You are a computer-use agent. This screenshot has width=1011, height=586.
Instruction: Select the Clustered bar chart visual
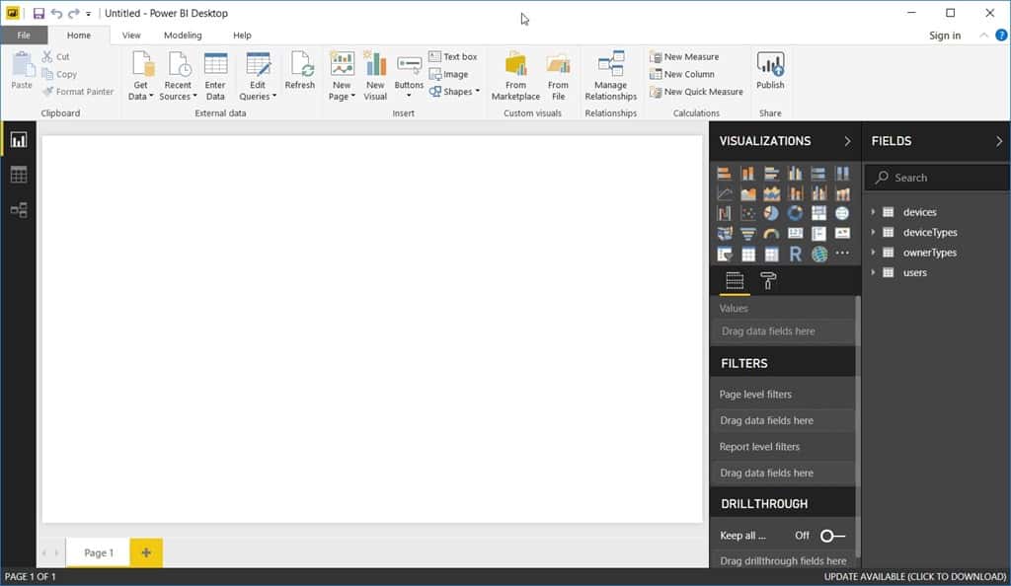click(771, 174)
